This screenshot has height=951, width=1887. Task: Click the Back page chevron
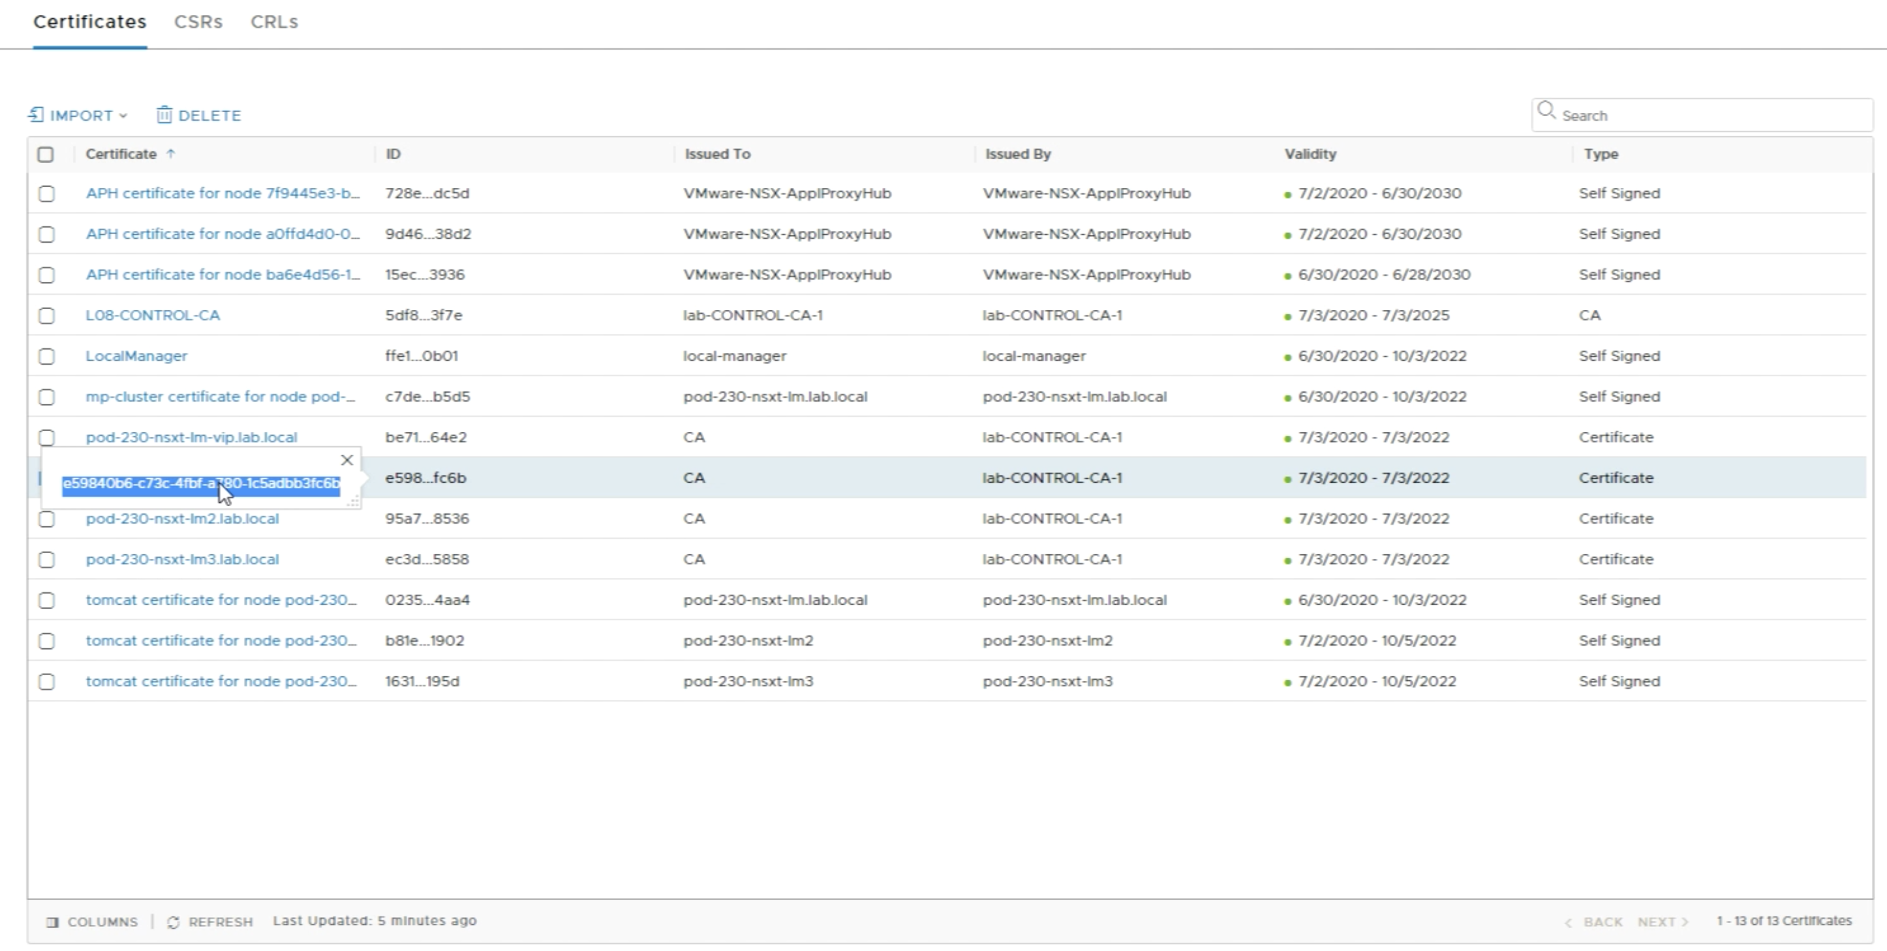click(x=1569, y=922)
